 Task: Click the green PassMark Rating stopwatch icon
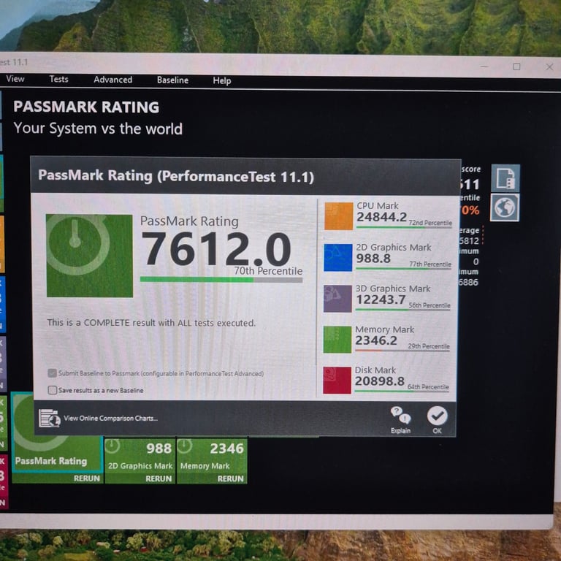coord(89,256)
